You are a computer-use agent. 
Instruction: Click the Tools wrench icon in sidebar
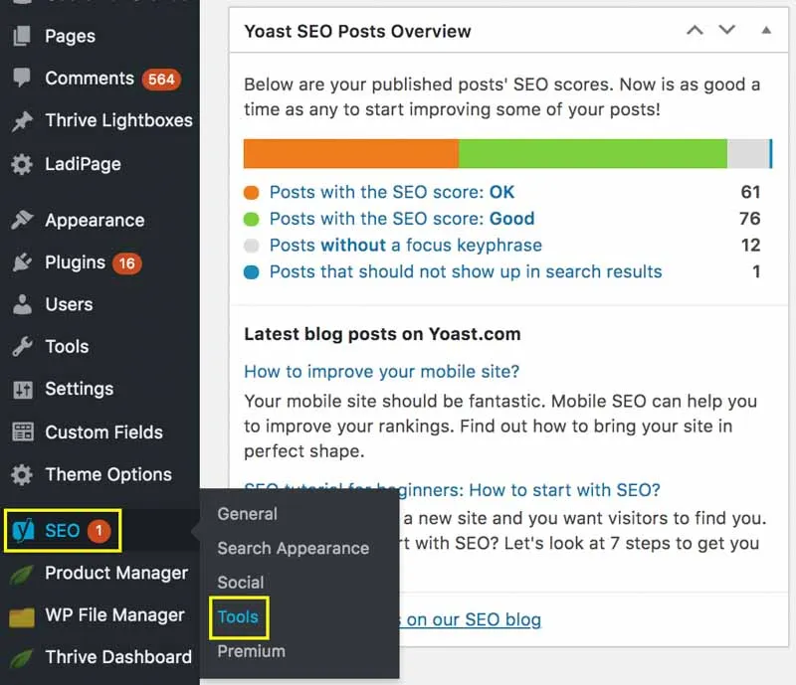22,347
